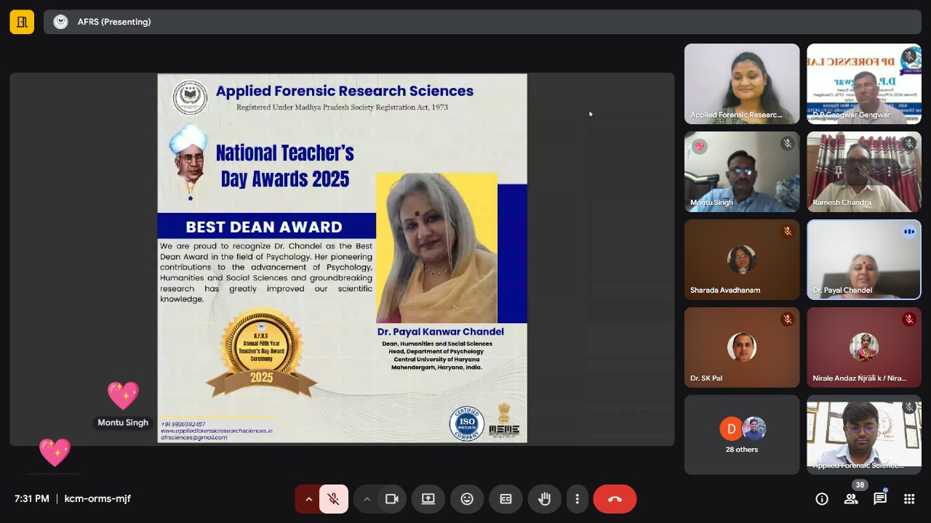This screenshot has width=931, height=523.
Task: Open chat with everyone icon
Action: [x=880, y=499]
